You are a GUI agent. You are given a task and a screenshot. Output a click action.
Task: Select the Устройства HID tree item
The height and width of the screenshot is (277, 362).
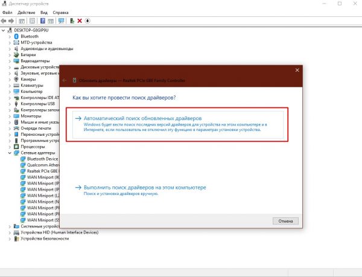pyautogui.click(x=60, y=232)
